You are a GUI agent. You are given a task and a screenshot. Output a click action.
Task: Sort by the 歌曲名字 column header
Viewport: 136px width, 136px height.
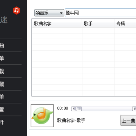[x=57, y=23]
